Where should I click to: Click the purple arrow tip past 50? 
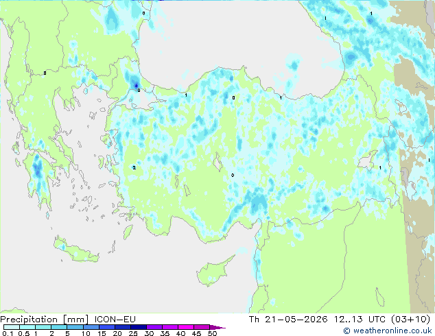[x=217, y=327]
